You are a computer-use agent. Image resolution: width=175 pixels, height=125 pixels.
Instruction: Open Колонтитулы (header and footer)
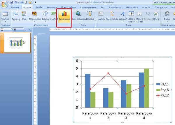pyautogui.click(x=112, y=16)
